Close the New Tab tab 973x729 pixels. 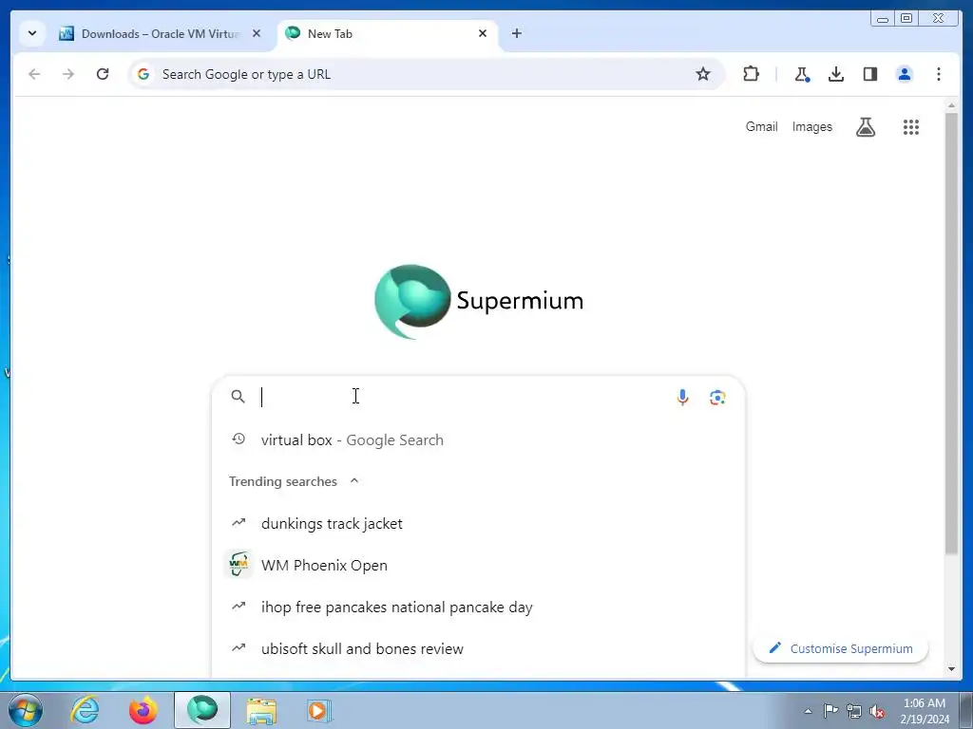coord(483,33)
